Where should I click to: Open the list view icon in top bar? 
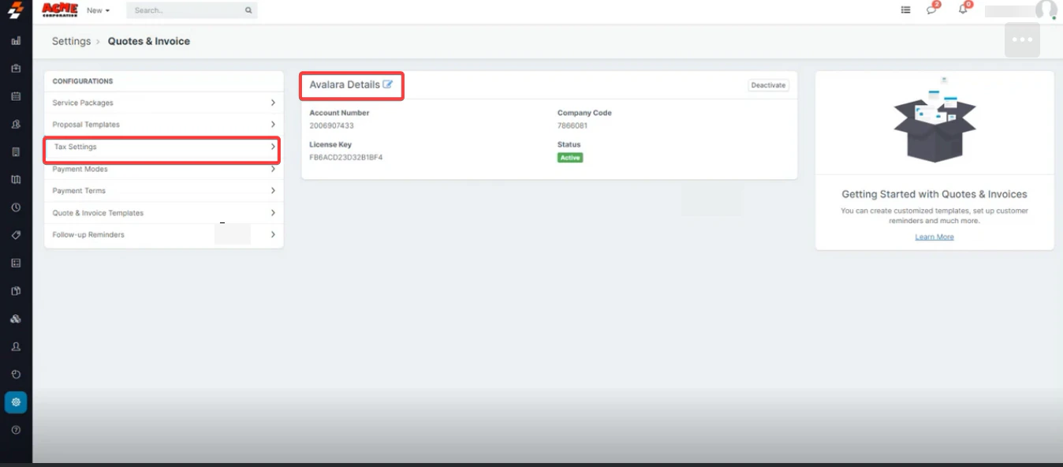pos(906,10)
